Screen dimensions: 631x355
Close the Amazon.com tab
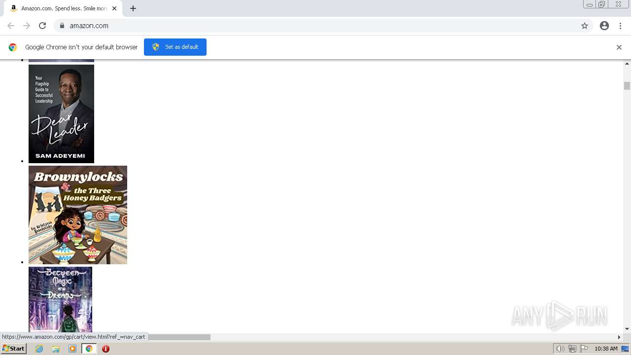click(x=114, y=8)
